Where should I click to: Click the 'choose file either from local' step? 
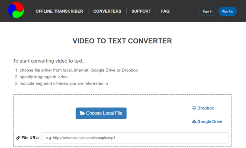click(78, 70)
